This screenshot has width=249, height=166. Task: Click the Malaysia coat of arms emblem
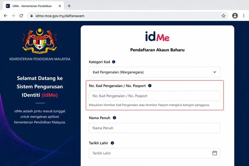pyautogui.click(x=40, y=41)
